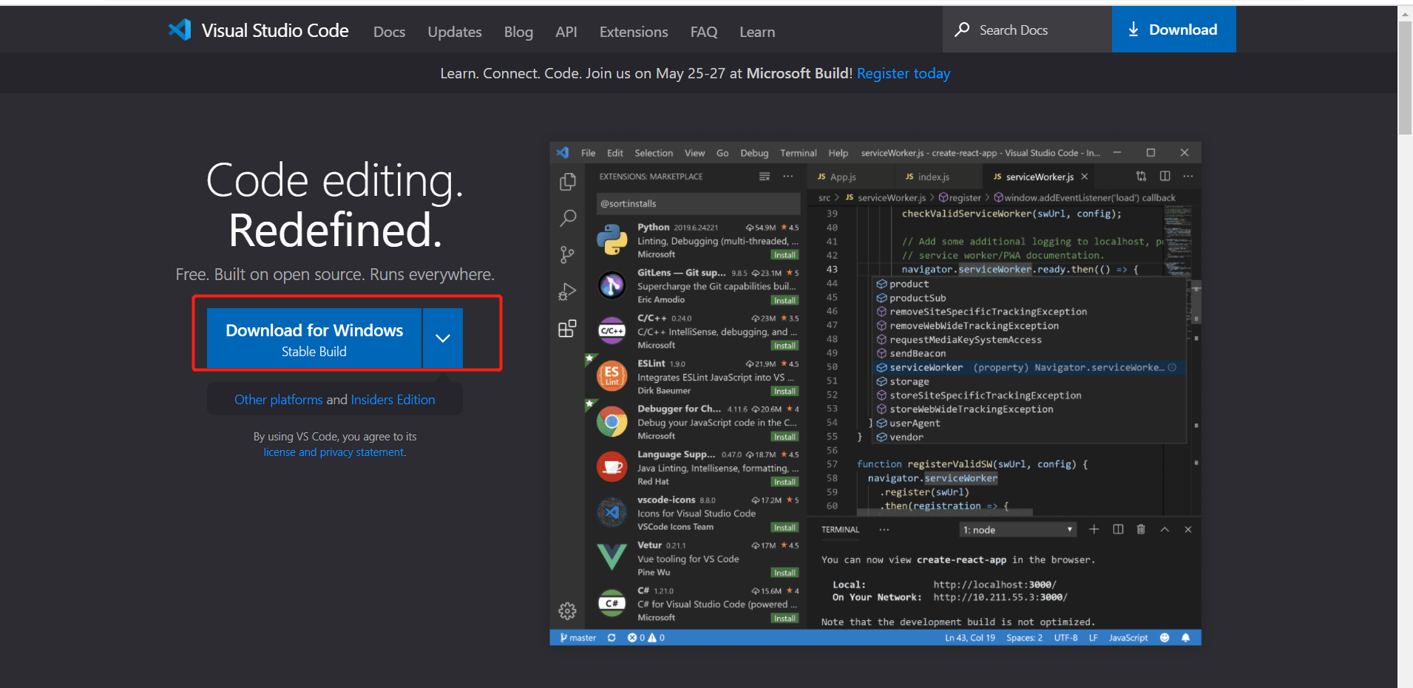Click the Run and Debug activity icon

(567, 292)
